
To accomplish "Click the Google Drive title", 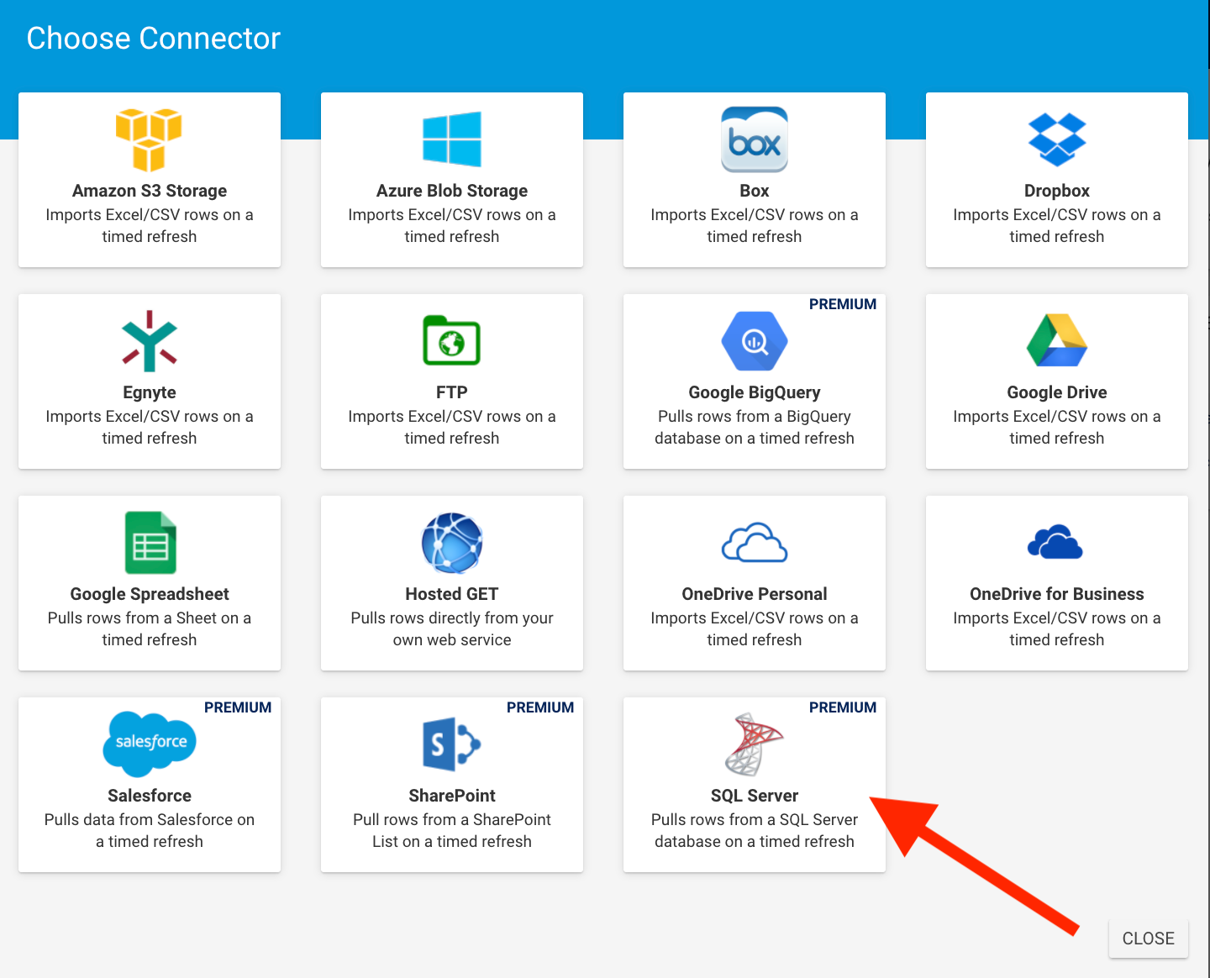I will pyautogui.click(x=1057, y=392).
